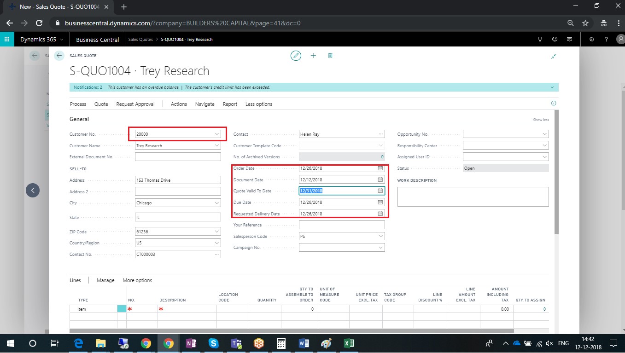Image resolution: width=625 pixels, height=353 pixels.
Task: Expand the City dropdown
Action: [216, 203]
